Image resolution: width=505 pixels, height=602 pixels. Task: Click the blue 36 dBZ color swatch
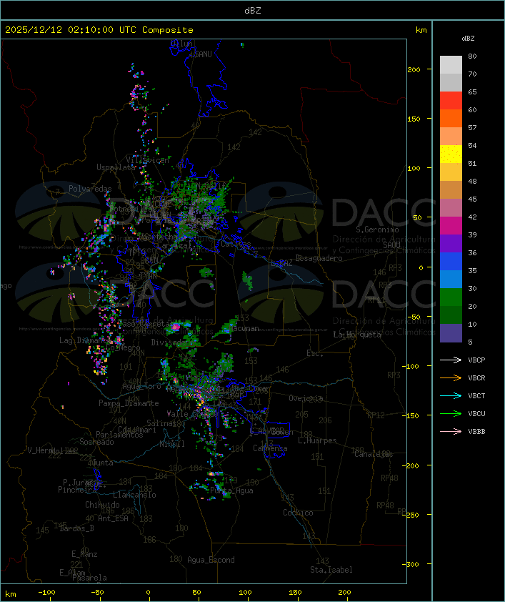pyautogui.click(x=451, y=262)
